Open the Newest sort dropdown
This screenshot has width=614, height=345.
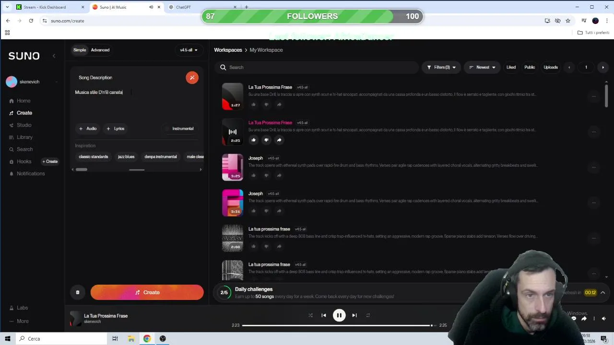(x=482, y=68)
